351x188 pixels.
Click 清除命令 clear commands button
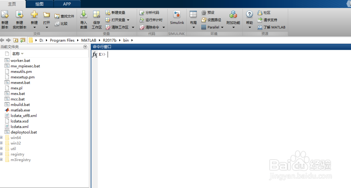pyautogui.click(x=149, y=27)
